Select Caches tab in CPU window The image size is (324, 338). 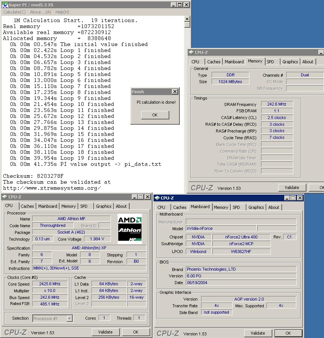[27, 206]
